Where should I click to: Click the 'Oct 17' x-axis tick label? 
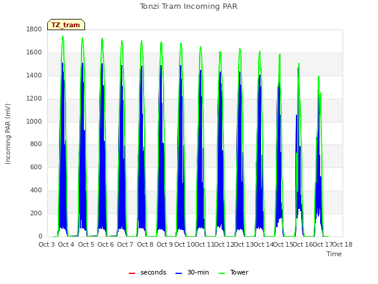(x=323, y=244)
